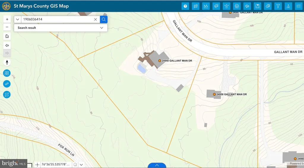Open coordinate format dropdown chevron
304x168 pixels.
81,165
